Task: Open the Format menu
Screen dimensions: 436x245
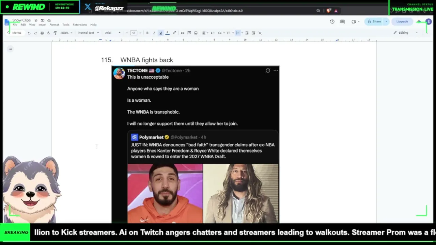Action: [x=54, y=25]
